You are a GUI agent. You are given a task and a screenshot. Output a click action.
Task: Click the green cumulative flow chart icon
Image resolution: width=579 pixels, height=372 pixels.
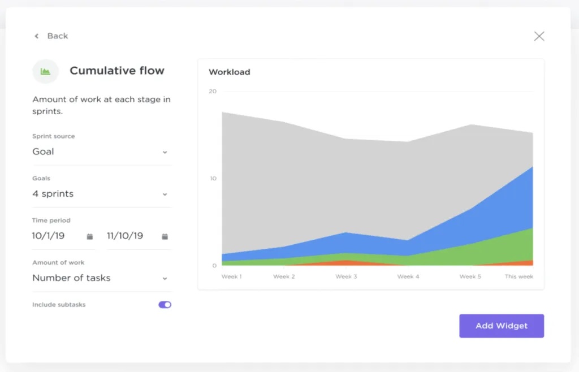[x=45, y=71]
